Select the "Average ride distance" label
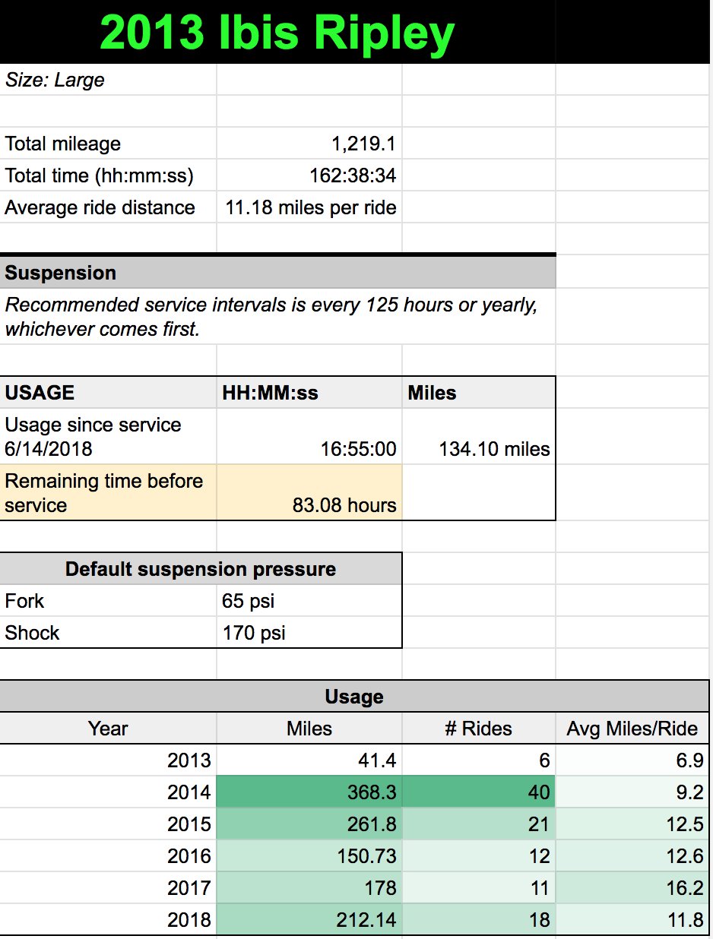This screenshot has height=939, width=713. pyautogui.click(x=108, y=207)
